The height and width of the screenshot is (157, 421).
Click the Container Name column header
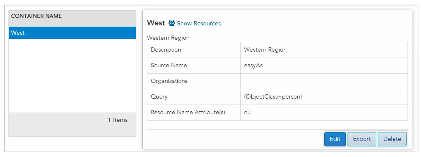(x=36, y=16)
